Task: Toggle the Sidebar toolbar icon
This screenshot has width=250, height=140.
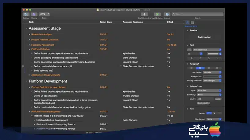Action: [x=26, y=14]
